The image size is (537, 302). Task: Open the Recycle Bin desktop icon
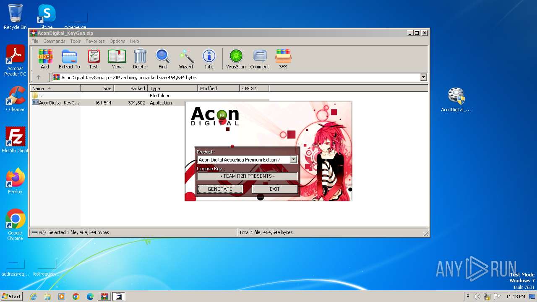click(15, 17)
